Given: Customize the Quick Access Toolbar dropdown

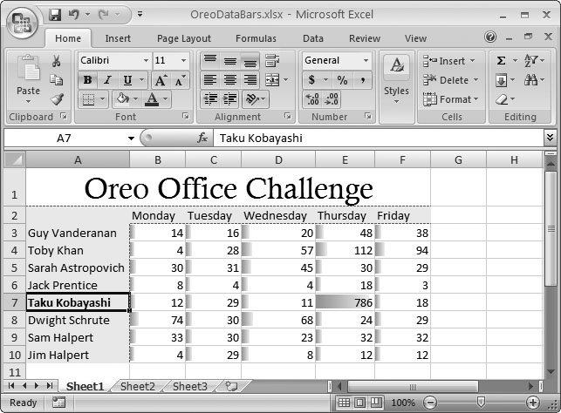Looking at the screenshot, I should click(x=140, y=14).
